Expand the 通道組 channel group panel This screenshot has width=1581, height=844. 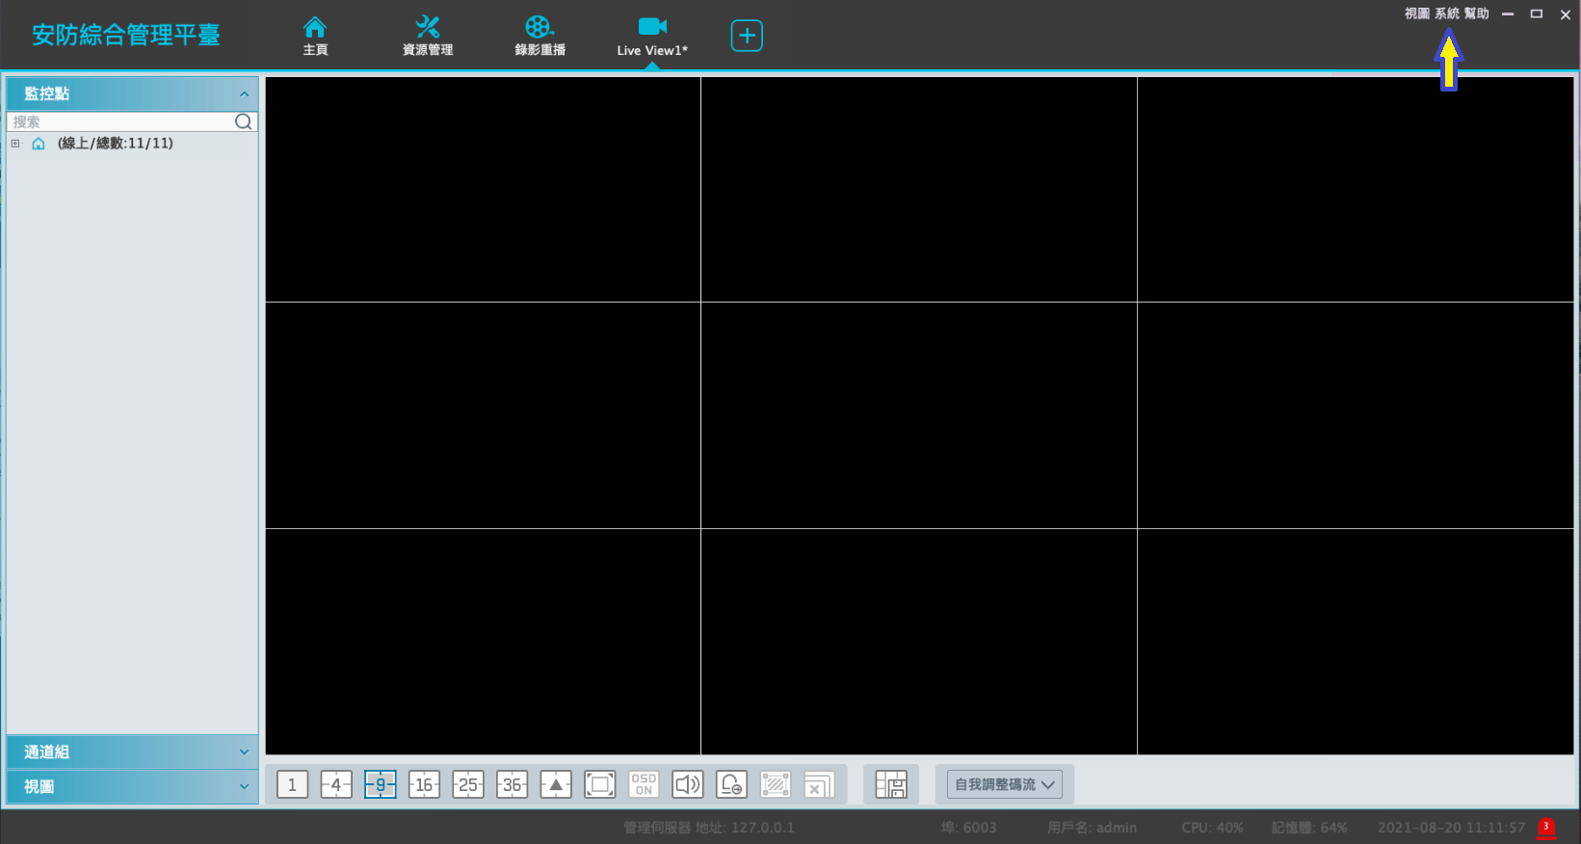click(x=132, y=752)
